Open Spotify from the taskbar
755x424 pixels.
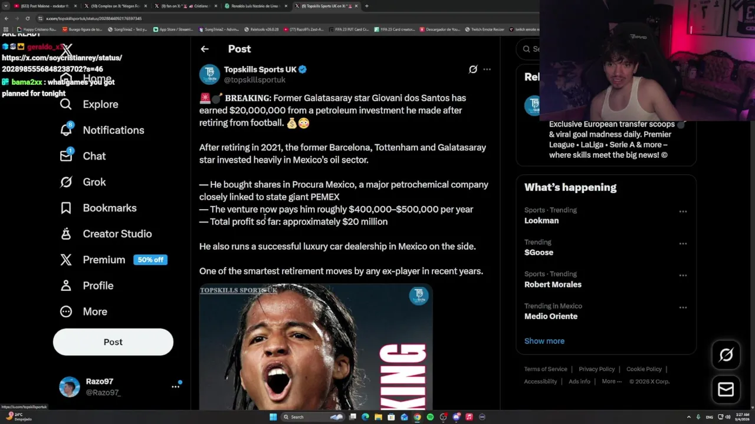(x=430, y=417)
